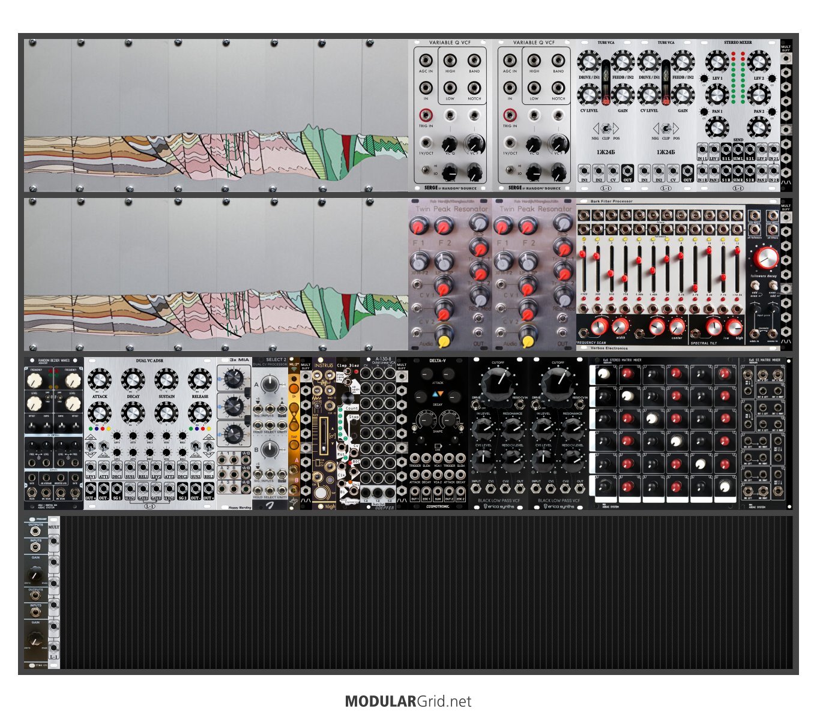Viewport: 817px width, 714px height.
Task: Click B knob on Select 2 module
Action: 271,449
